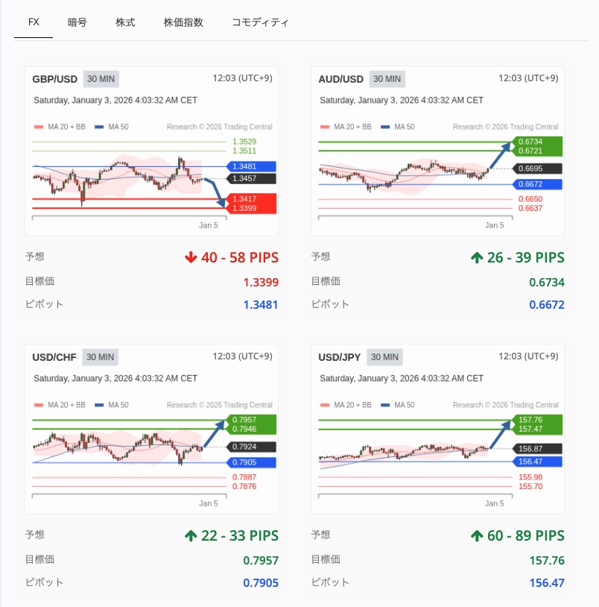Viewport: 599px width, 607px height.
Task: Click the green up arrow for AUD/USD forecast
Action: (477, 258)
